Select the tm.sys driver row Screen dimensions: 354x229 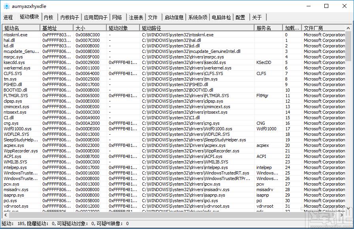coord(174,79)
